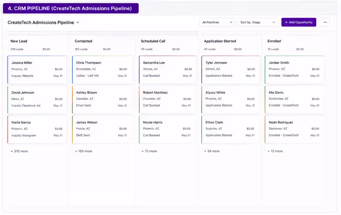Click the Add Opportunity button
This screenshot has width=341, height=215.
click(x=299, y=22)
